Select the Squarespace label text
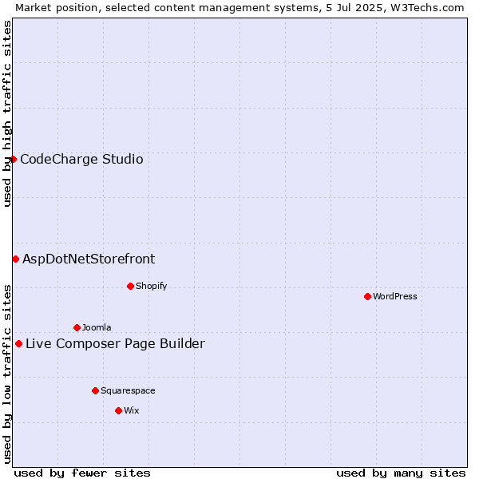Viewport: 479px width, 479px height. (128, 391)
